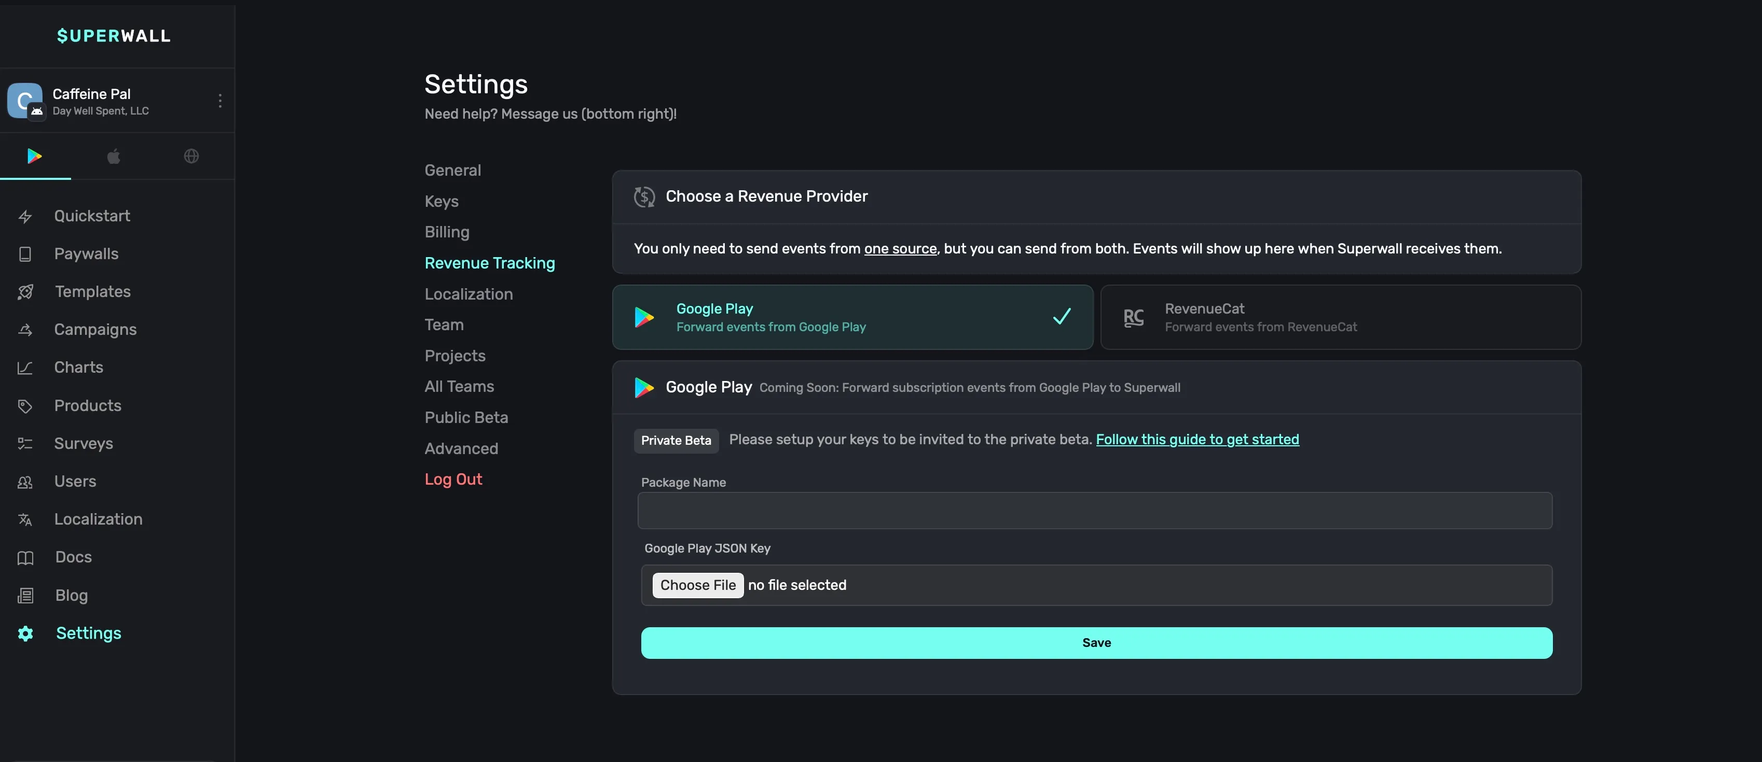
Task: Open the Blog link in sidebar
Action: click(x=71, y=595)
